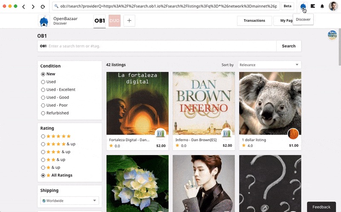Click the $1.00 price

[294, 145]
